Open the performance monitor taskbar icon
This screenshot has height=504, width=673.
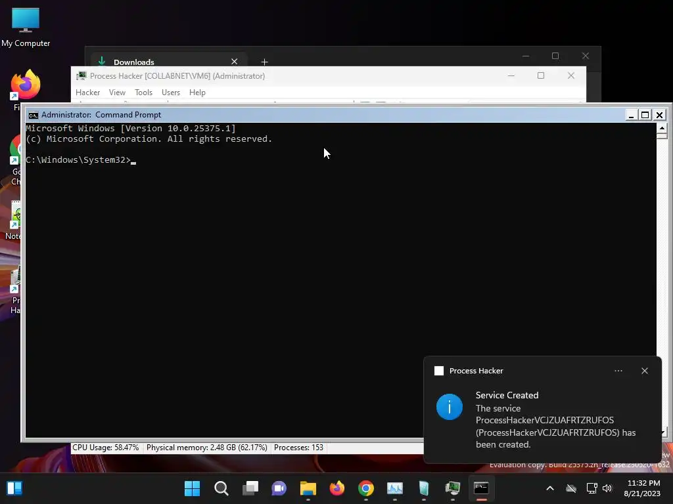[x=395, y=488]
